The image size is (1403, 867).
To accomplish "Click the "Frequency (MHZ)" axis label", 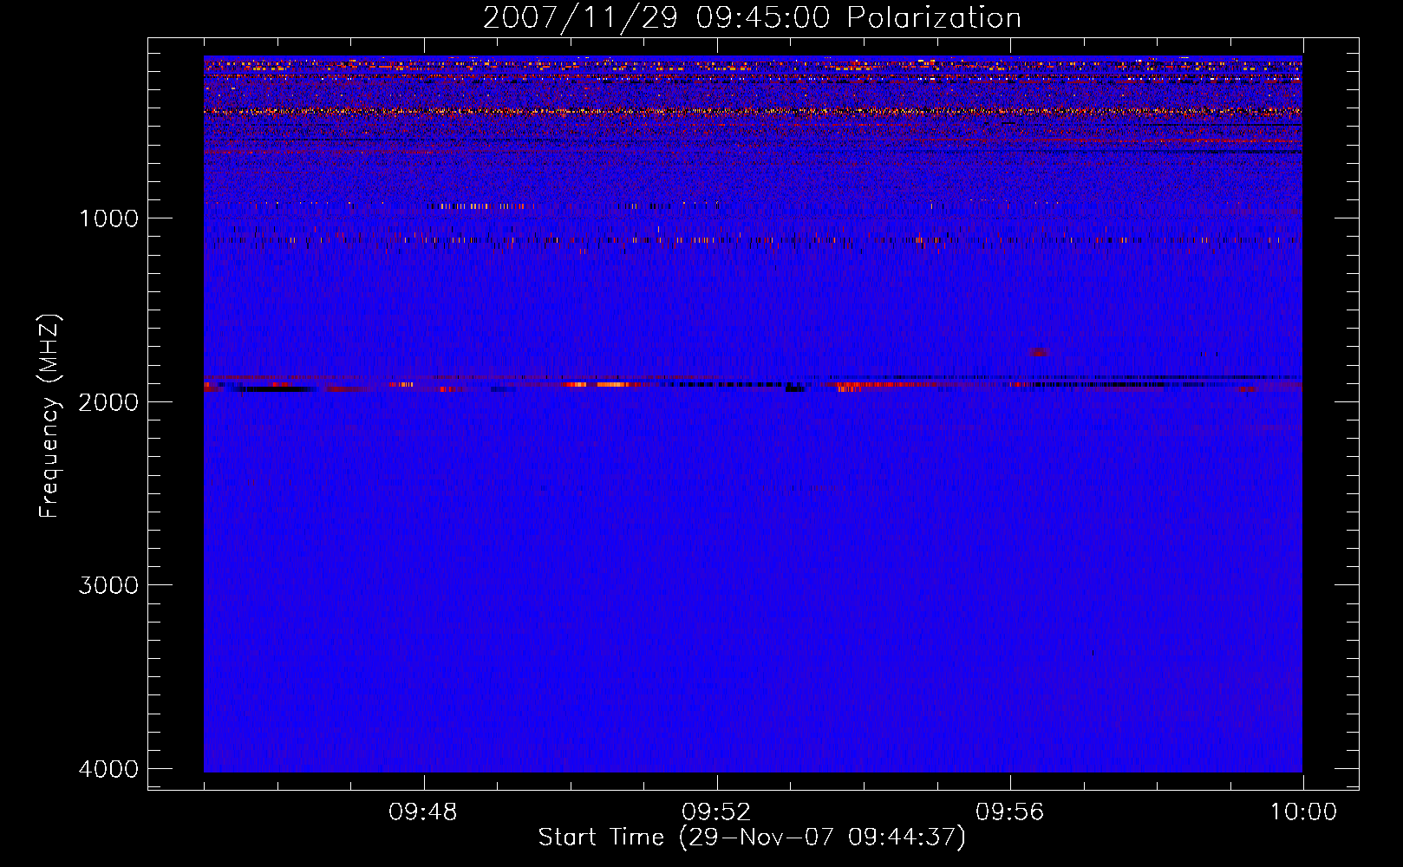I will pyautogui.click(x=49, y=416).
